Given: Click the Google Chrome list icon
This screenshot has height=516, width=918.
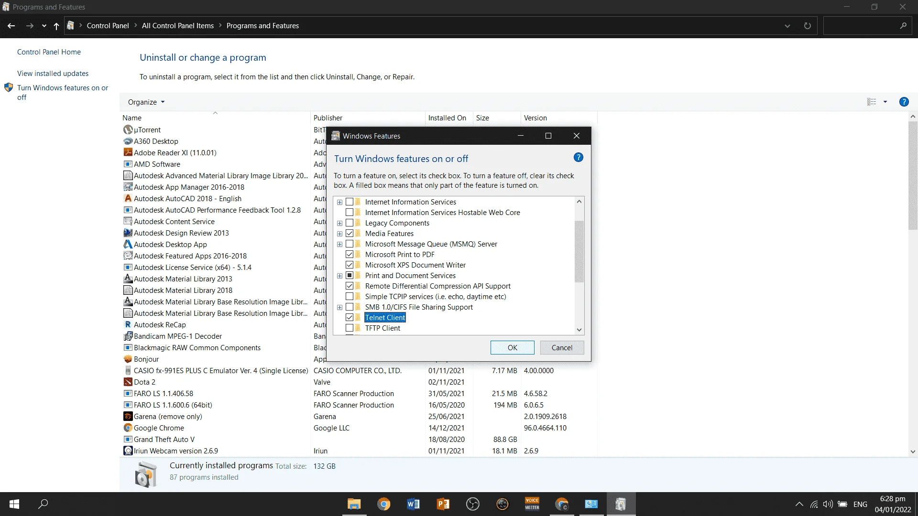Looking at the screenshot, I should [x=128, y=428].
